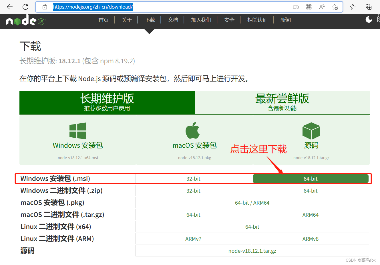Click the macOS 安装包 link
This screenshot has height=265, width=380.
pyautogui.click(x=195, y=145)
